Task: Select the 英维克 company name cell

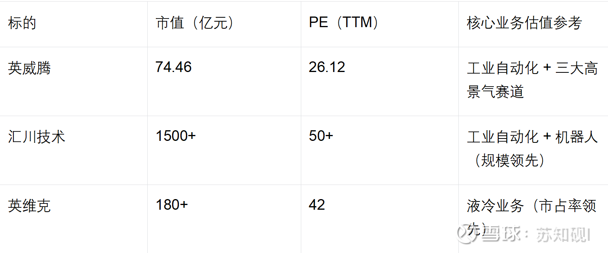Action: point(30,206)
